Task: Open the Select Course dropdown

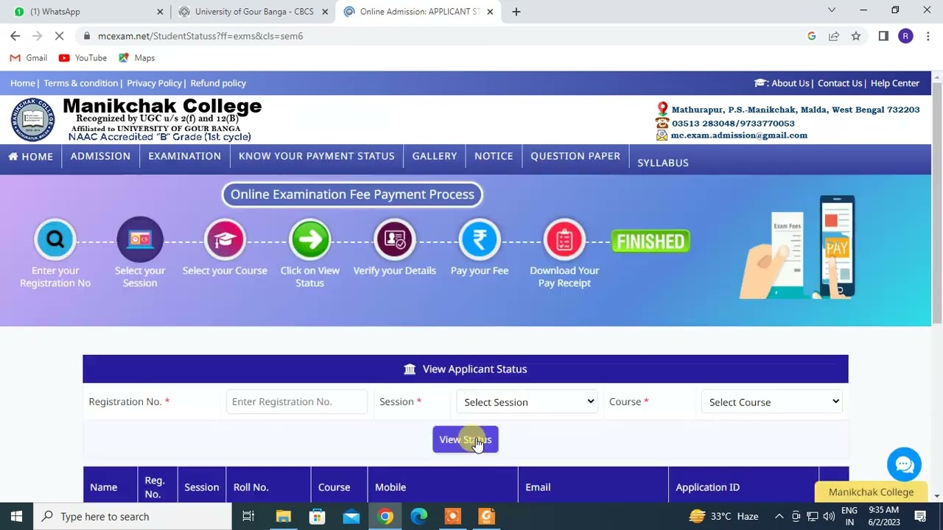Action: click(772, 402)
